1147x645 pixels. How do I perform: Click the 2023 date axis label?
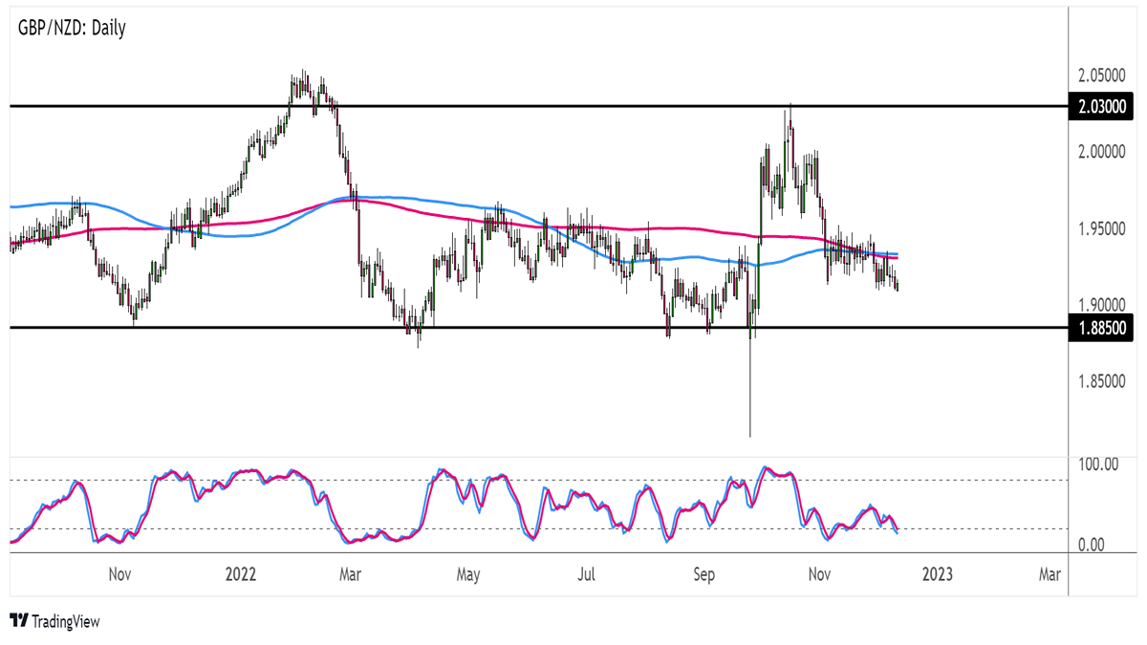[937, 574]
